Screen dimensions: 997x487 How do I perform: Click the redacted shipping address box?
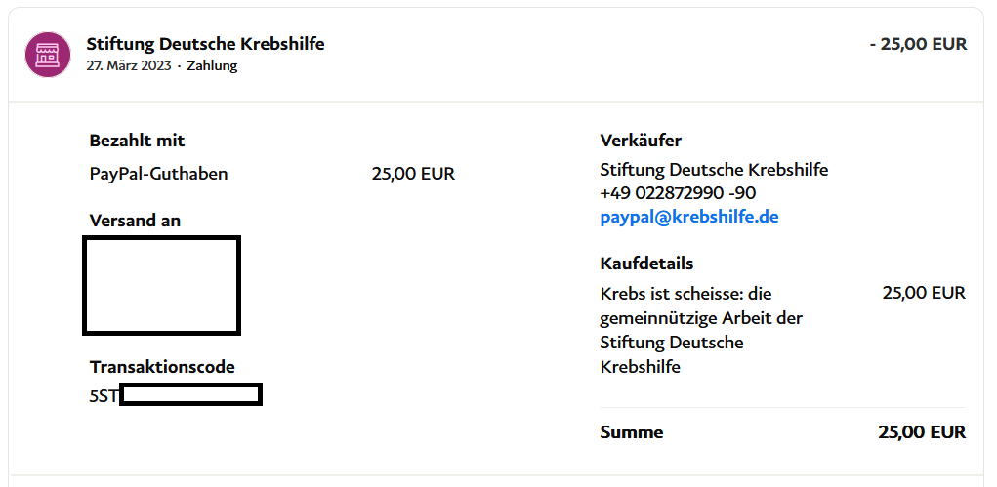click(162, 285)
